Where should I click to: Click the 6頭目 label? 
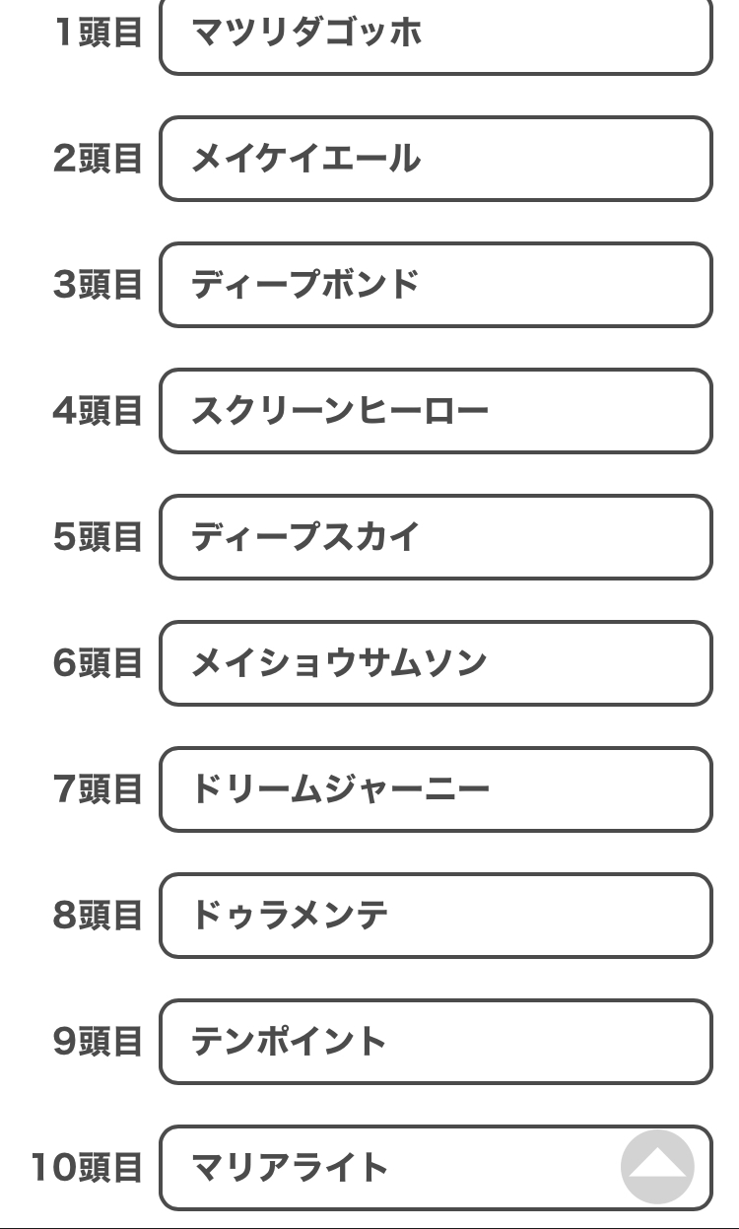(99, 663)
